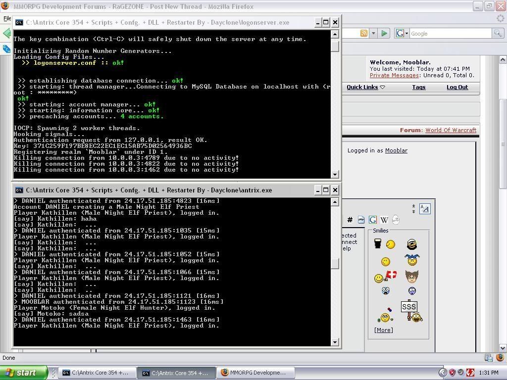Insert the beer glass smiley

coord(378,243)
